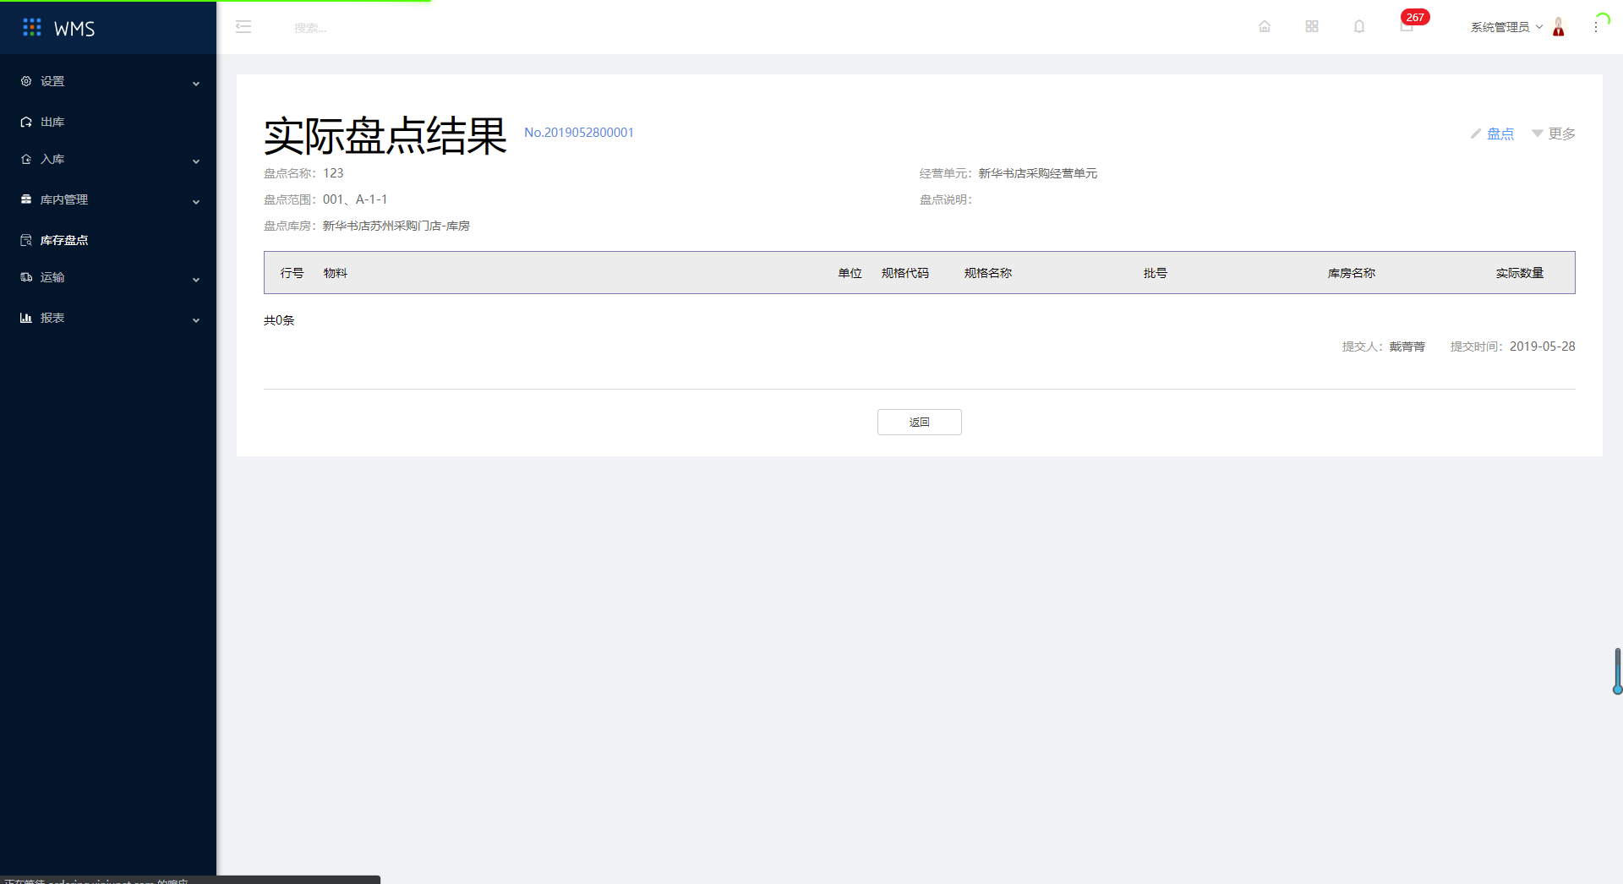Open the vertical three-dot menu icon
Viewport: 1623px width, 884px height.
[x=1596, y=27]
